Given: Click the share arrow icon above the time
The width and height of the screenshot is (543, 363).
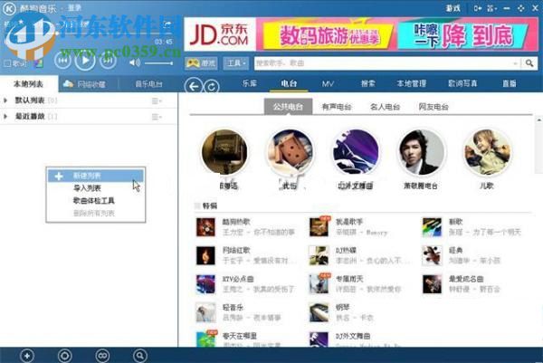Looking at the screenshot, I should coord(167,24).
